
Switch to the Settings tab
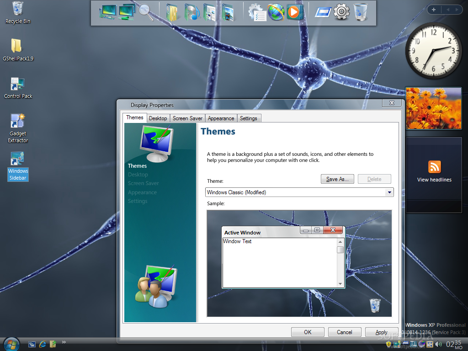coord(248,118)
